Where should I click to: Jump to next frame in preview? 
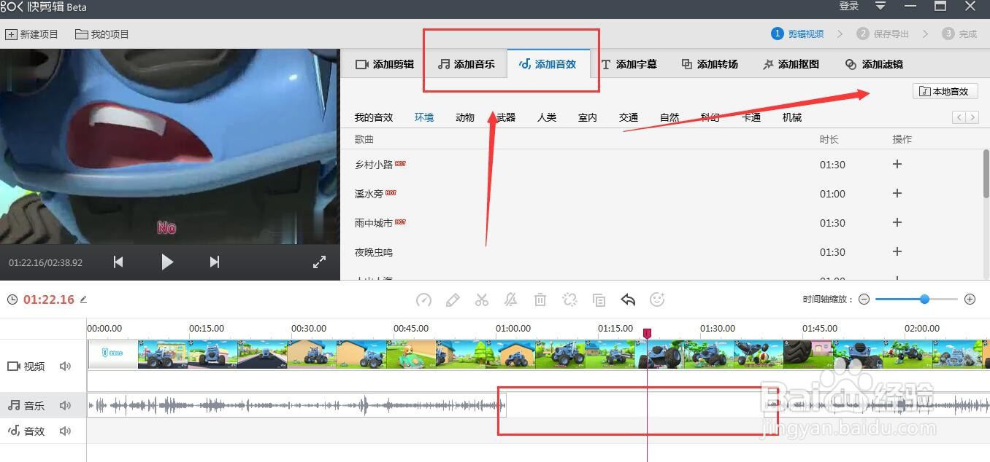(x=214, y=262)
